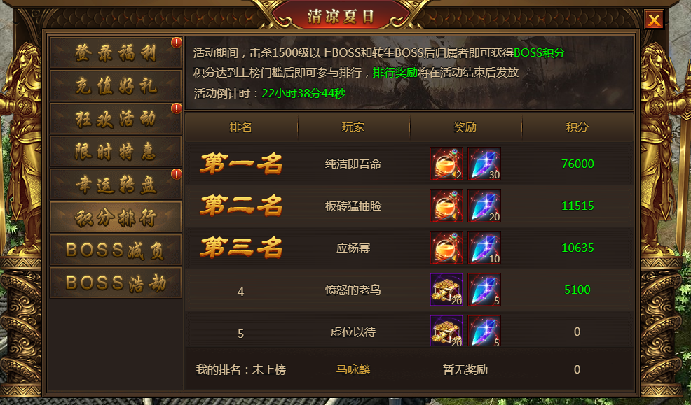
Task: Select the 积分排行 tab
Action: (x=116, y=218)
